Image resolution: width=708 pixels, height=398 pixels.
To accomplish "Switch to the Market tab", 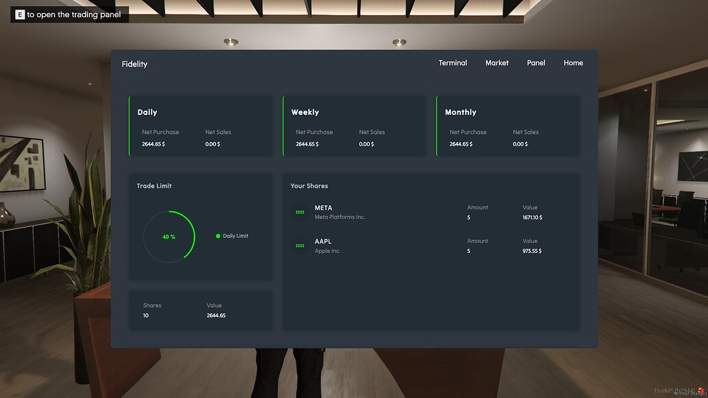I will click(497, 62).
